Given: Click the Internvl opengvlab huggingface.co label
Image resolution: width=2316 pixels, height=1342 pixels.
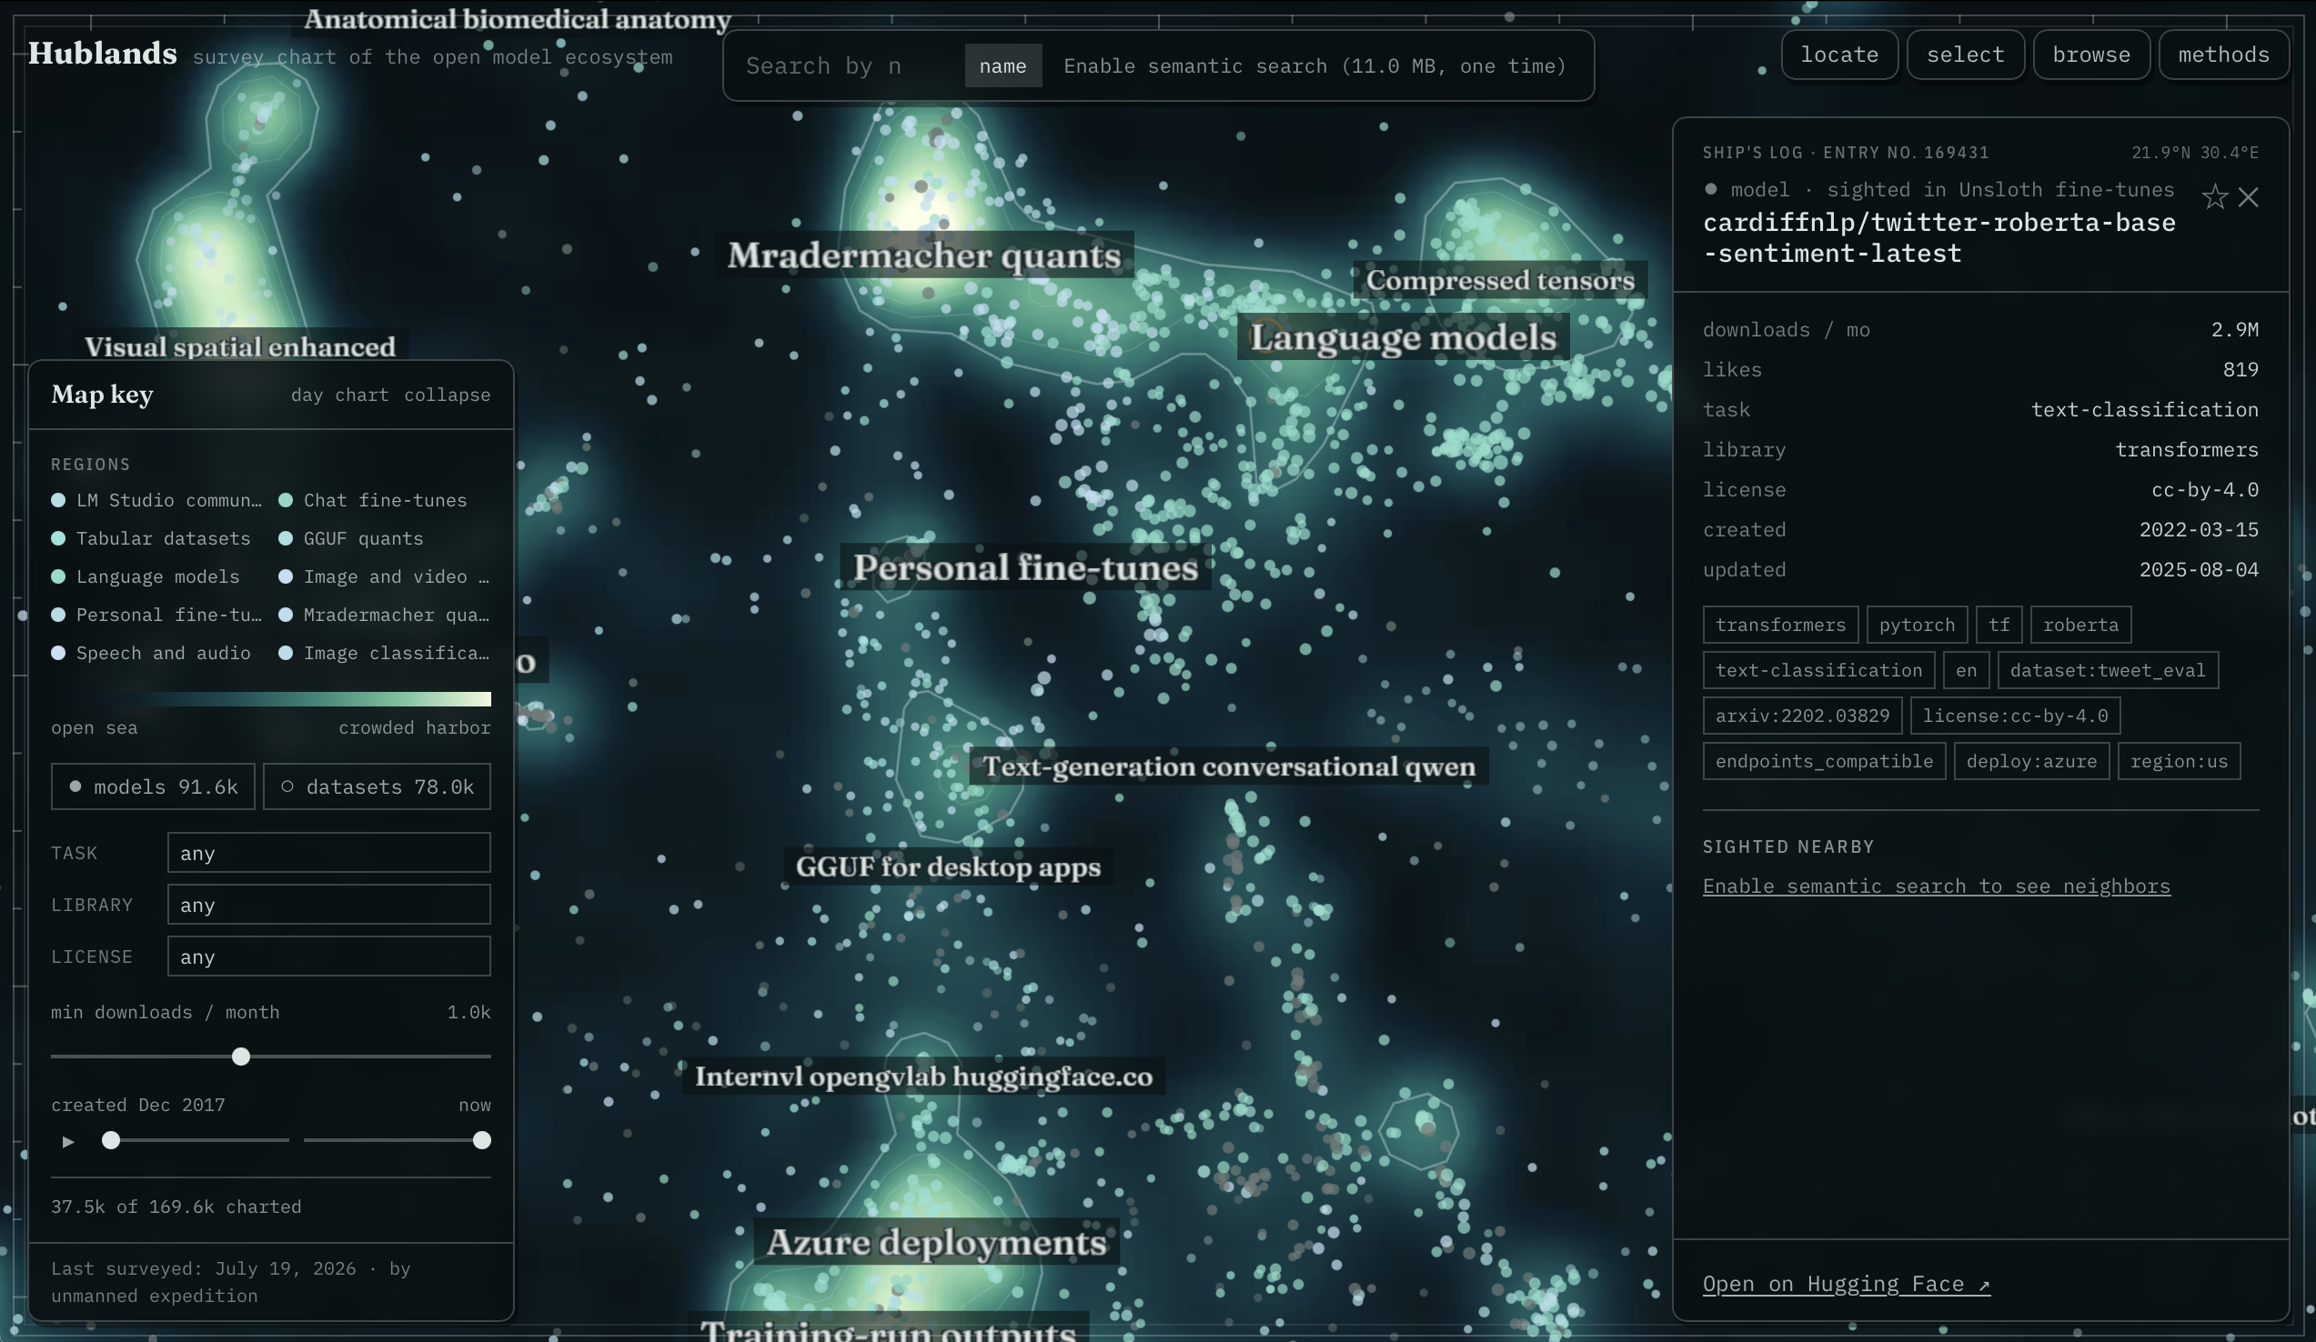Looking at the screenshot, I should click(x=923, y=1076).
